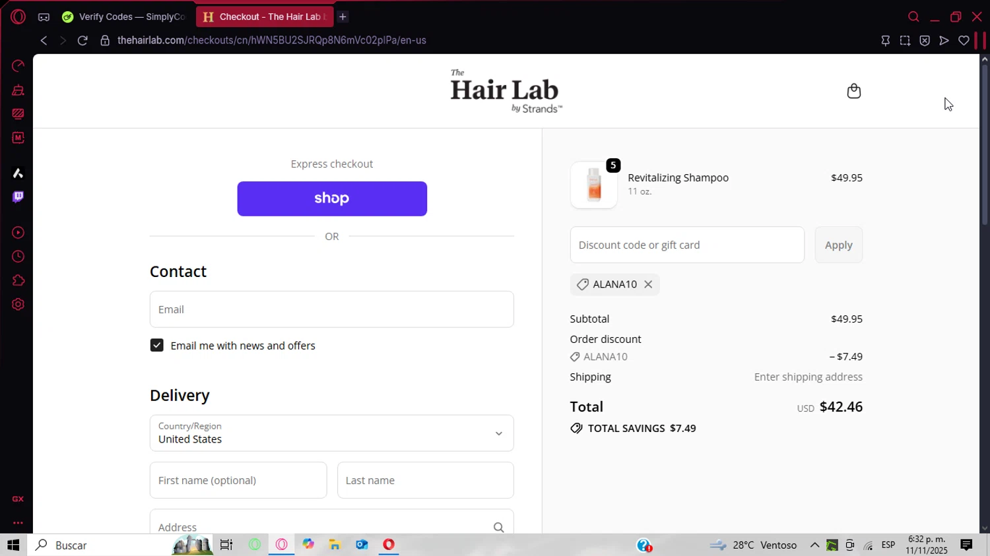Screen dimensions: 990x556
Task: Click The Hair Lab logo
Action: click(x=506, y=91)
